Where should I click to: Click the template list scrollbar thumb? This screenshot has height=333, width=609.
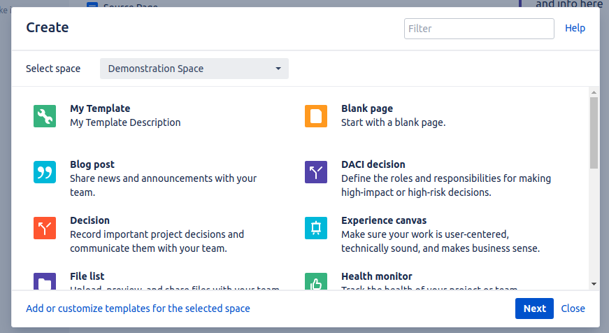(x=594, y=133)
